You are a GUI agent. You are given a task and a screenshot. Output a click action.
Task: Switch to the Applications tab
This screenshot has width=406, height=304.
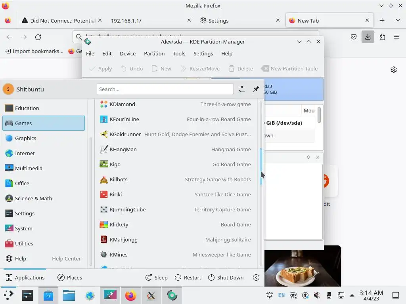pos(25,277)
